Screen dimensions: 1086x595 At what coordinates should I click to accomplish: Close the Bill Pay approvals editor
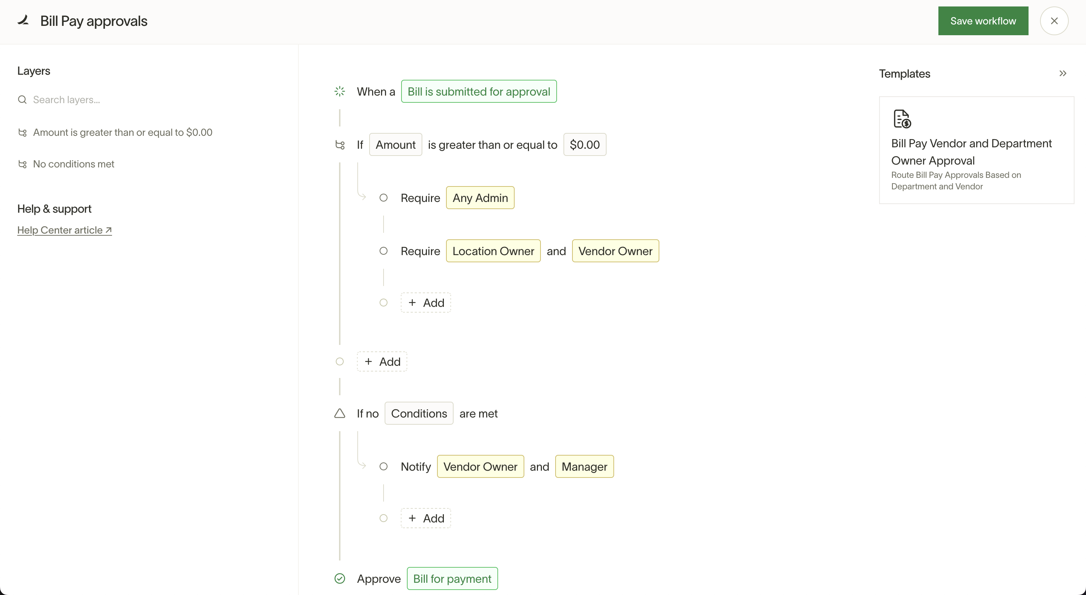[1054, 21]
